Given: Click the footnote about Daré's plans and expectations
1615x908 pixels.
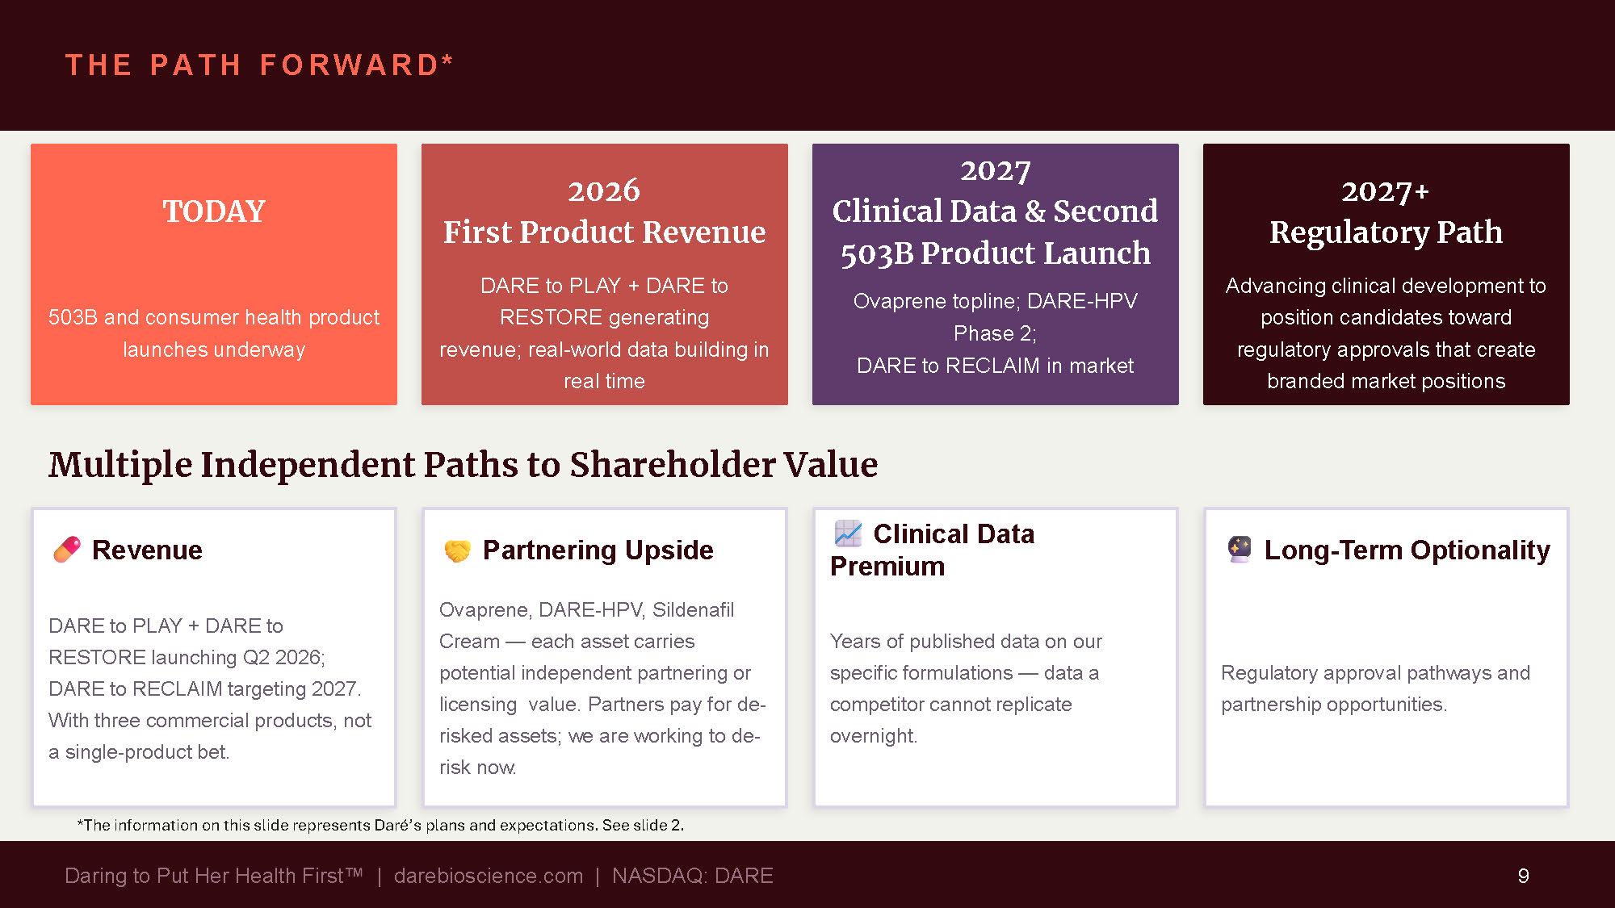Looking at the screenshot, I should [x=380, y=825].
